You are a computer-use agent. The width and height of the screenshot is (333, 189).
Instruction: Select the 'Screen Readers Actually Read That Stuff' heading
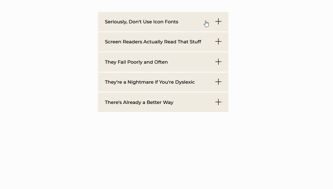[153, 42]
